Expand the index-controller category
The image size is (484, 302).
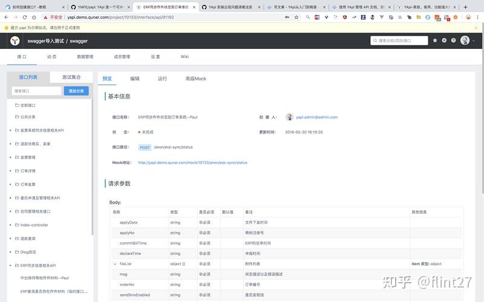pyautogui.click(x=10, y=225)
